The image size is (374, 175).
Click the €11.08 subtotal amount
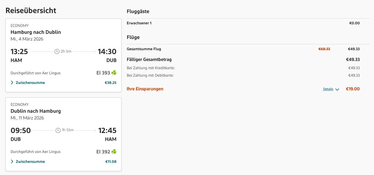[x=111, y=162]
